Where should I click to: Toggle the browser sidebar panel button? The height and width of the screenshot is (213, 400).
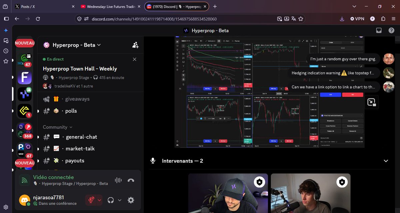tap(6, 19)
